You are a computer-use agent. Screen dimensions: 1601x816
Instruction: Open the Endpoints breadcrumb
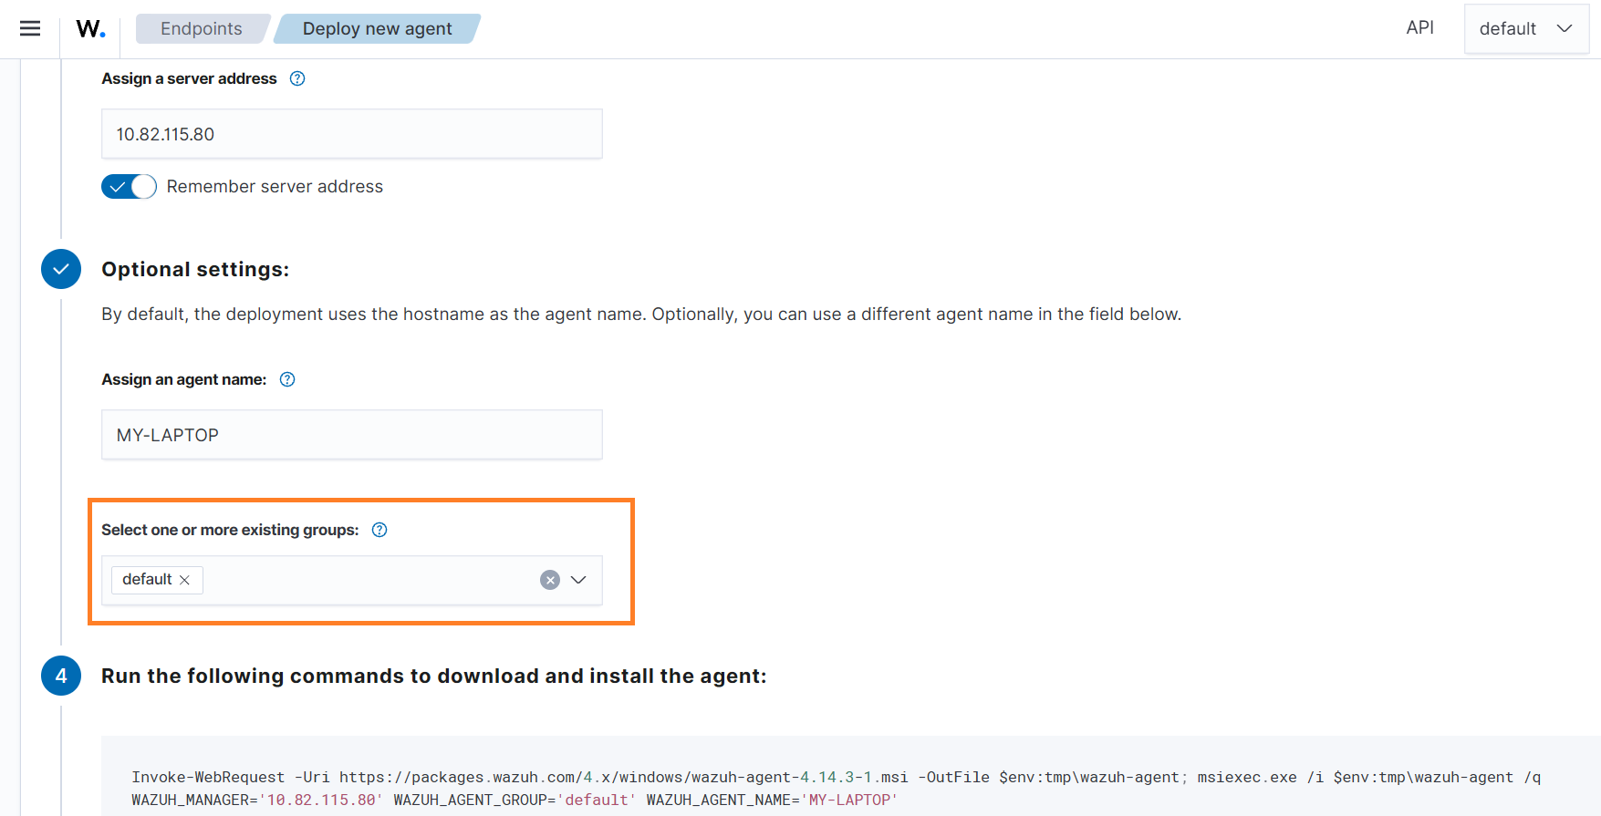(202, 29)
